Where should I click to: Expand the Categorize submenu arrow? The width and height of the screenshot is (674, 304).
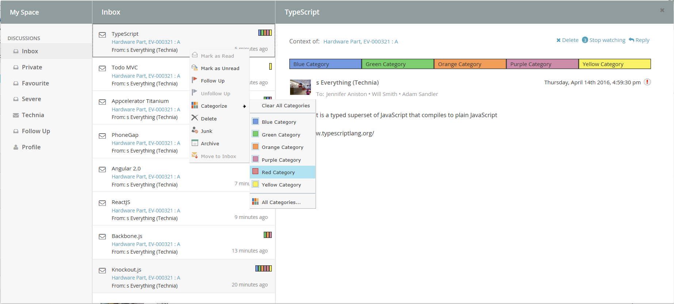[244, 106]
